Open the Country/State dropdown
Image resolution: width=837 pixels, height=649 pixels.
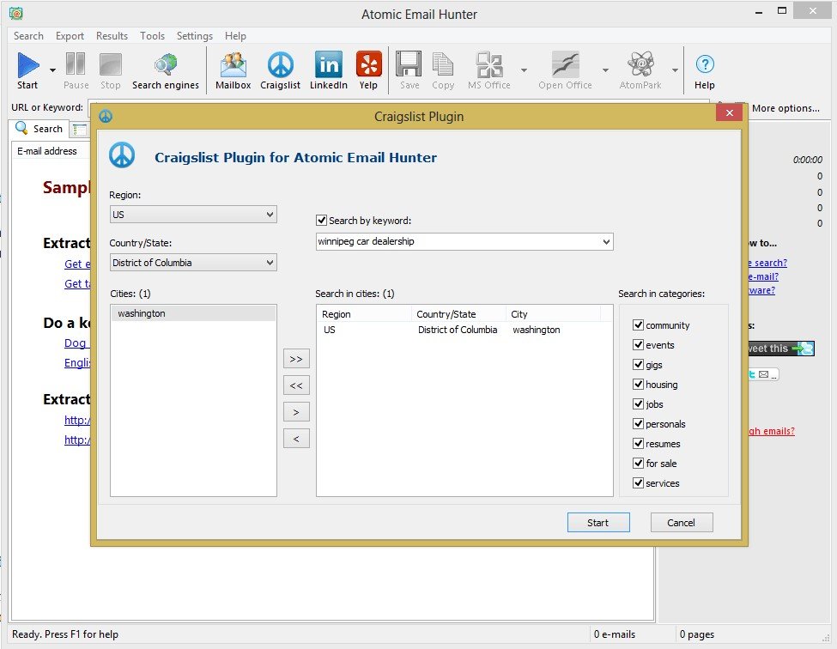point(193,263)
